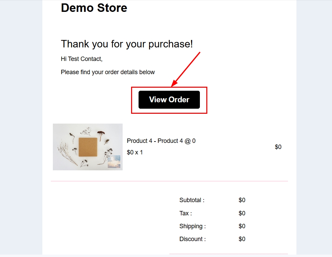Screen dimensions: 332x257
Task: Click the Subtotal amount value
Action: point(242,200)
